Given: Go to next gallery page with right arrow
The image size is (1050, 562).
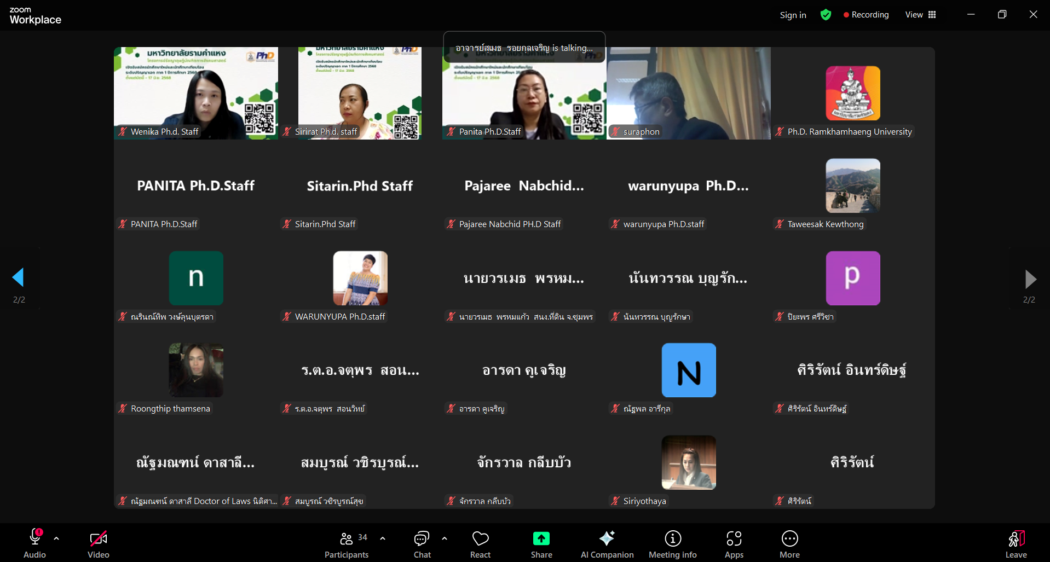Looking at the screenshot, I should click(x=1030, y=279).
